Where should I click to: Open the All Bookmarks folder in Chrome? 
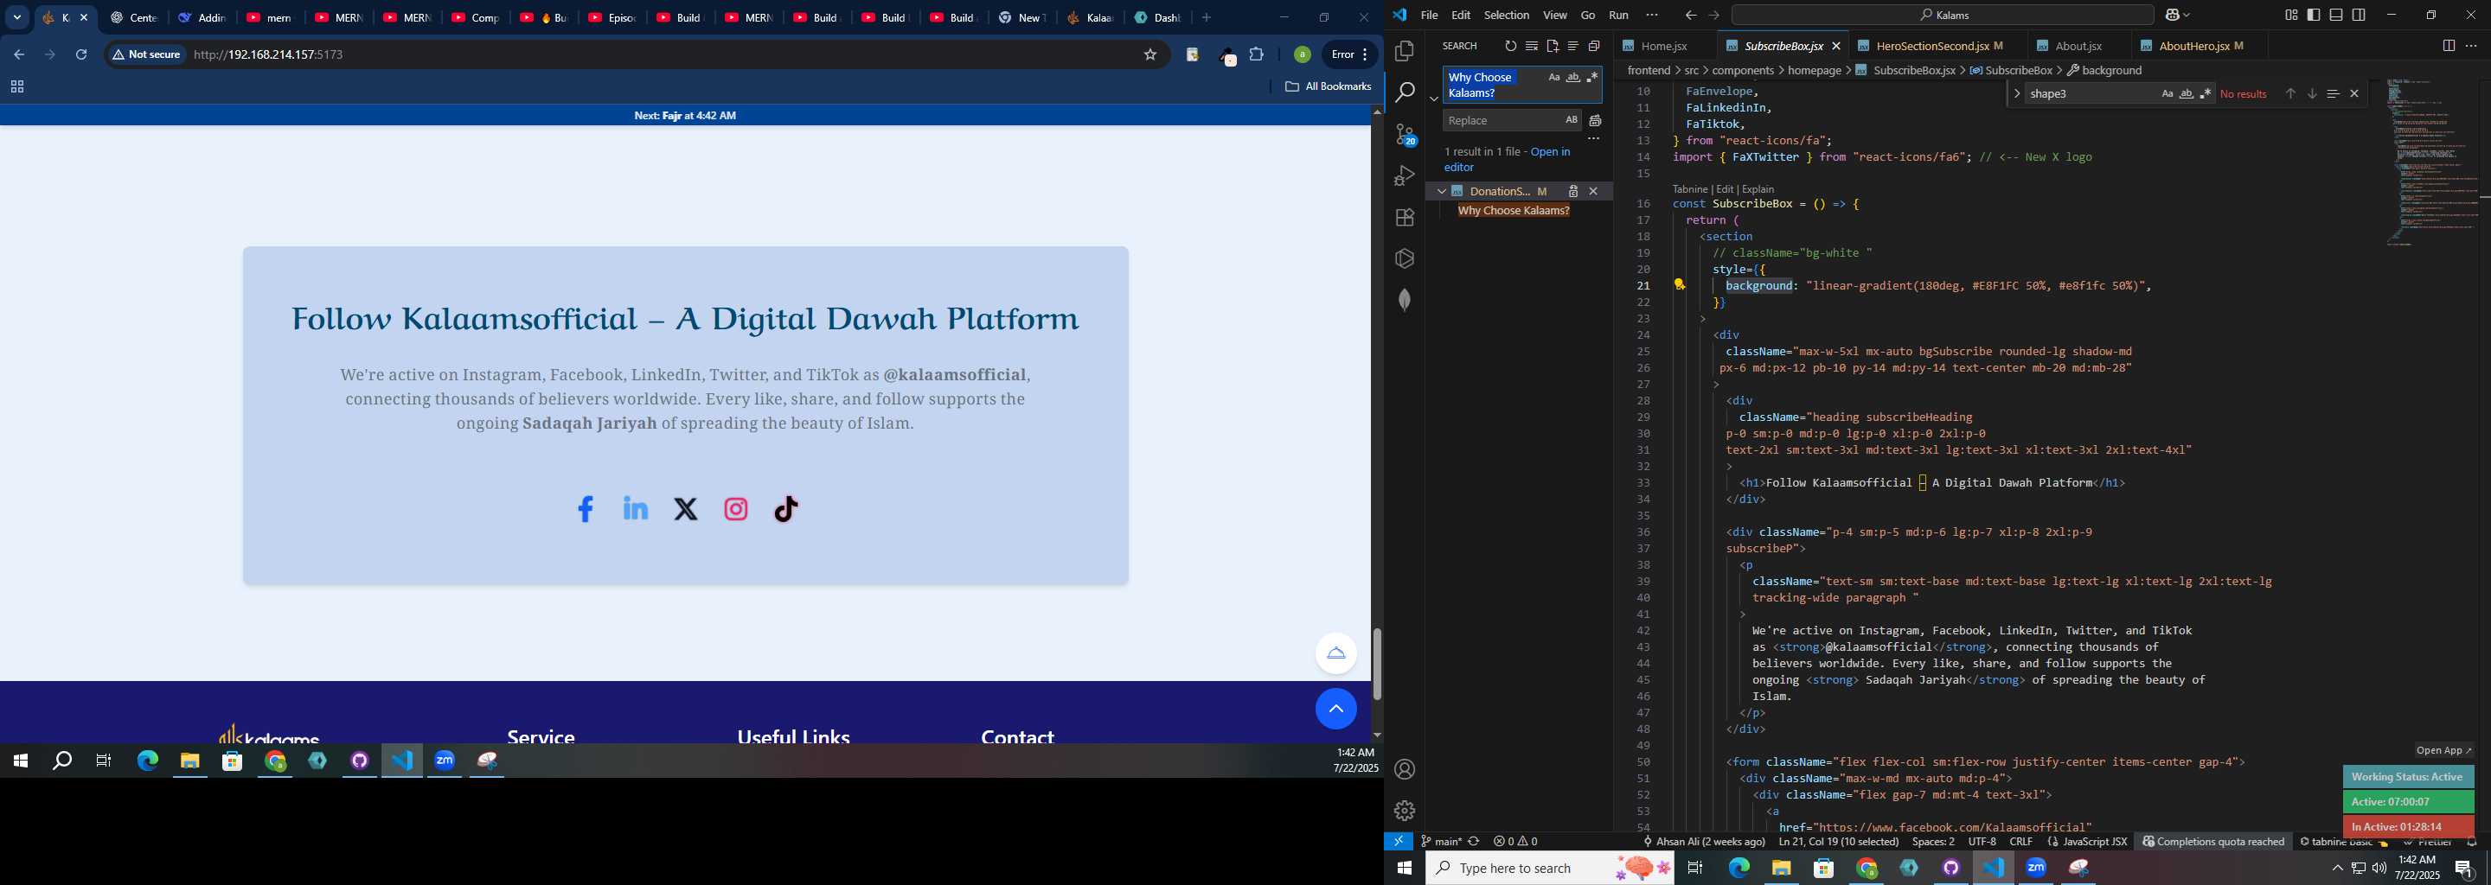1329,87
